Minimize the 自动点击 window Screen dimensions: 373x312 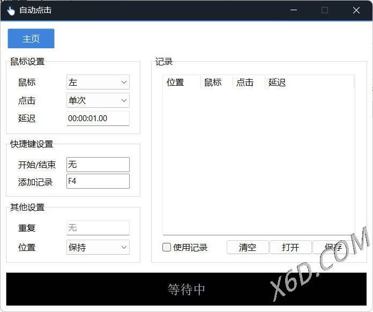tap(293, 10)
